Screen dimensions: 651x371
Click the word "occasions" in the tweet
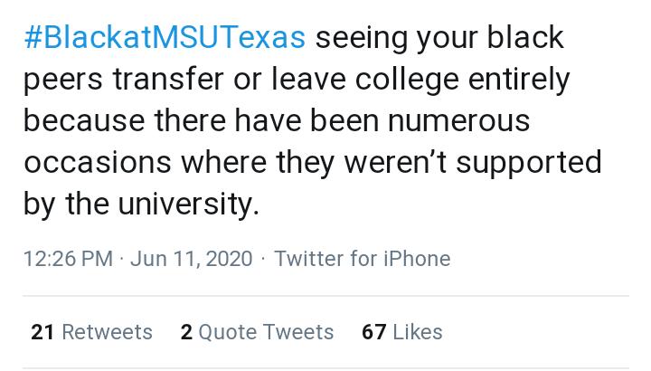98,162
